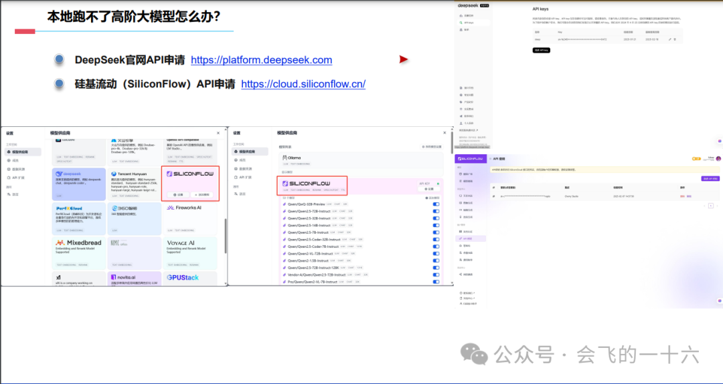Toggle the Qwen2-VL-72B-Instruct model switch

pyautogui.click(x=436, y=254)
